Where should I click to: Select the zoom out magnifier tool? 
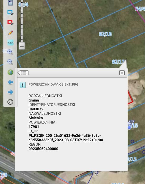point(10,62)
